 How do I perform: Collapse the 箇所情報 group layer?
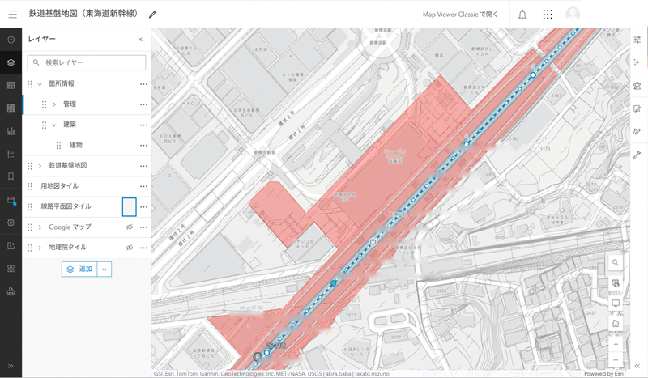(x=40, y=84)
